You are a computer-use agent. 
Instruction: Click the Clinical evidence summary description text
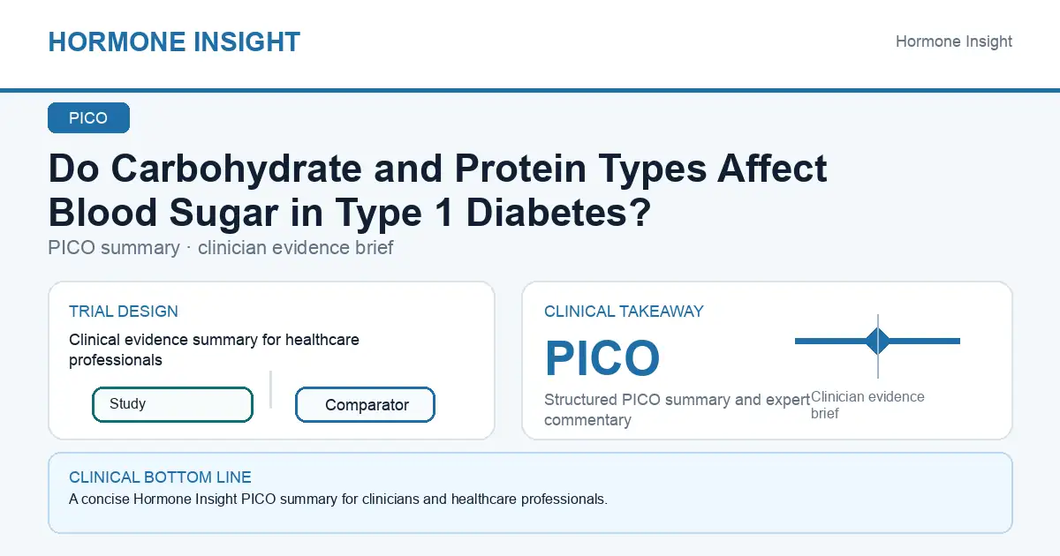pyautogui.click(x=214, y=349)
